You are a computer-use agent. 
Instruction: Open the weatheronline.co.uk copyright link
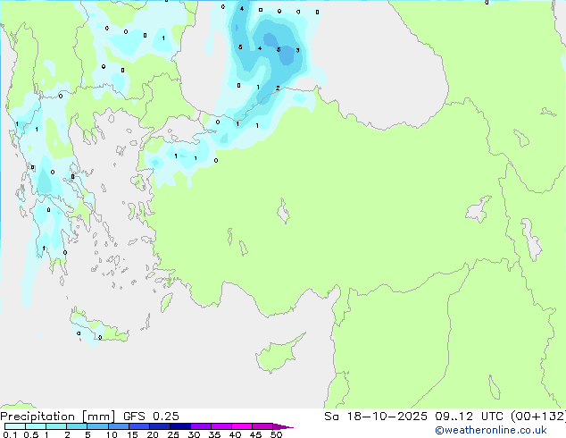tap(491, 430)
